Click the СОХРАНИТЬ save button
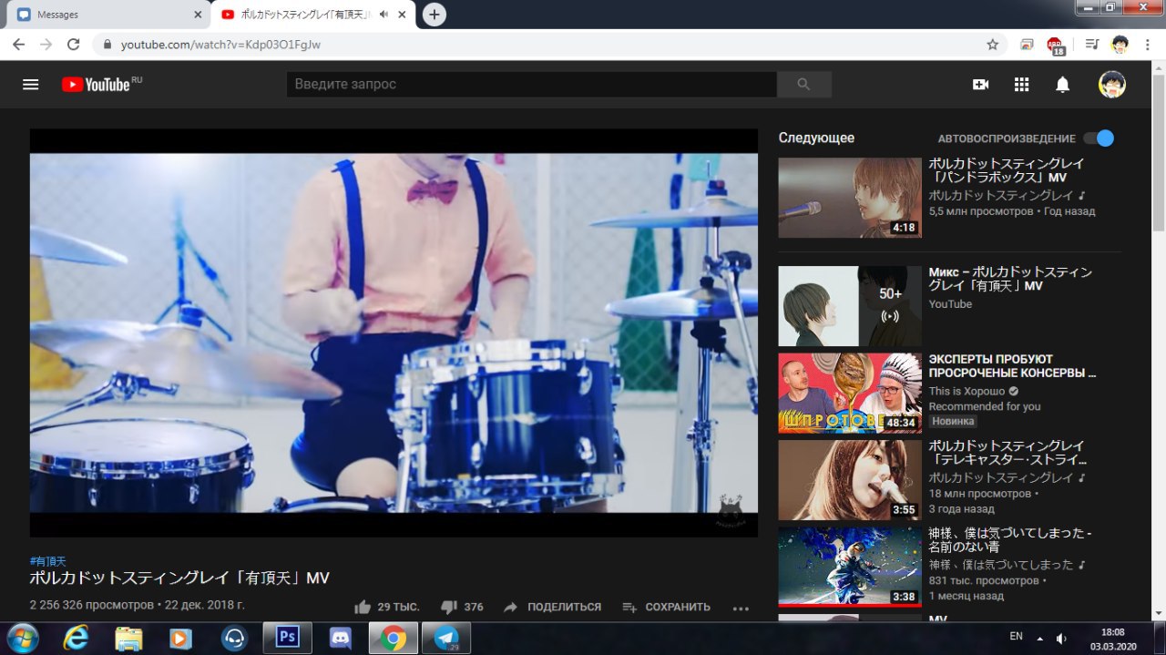Image resolution: width=1166 pixels, height=655 pixels. click(x=666, y=607)
